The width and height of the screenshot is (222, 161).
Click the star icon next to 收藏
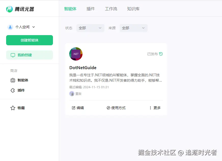[13, 108]
